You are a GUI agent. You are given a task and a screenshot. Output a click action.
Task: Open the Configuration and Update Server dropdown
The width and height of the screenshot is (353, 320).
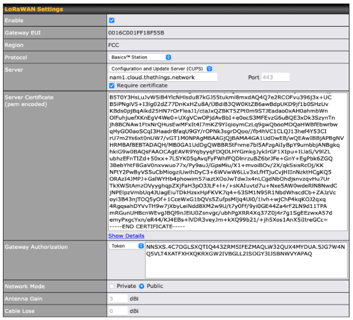click(x=160, y=69)
